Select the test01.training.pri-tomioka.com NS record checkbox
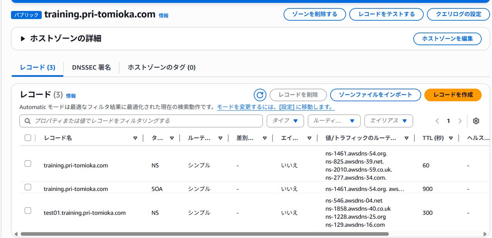The height and width of the screenshot is (238, 492). point(28,210)
